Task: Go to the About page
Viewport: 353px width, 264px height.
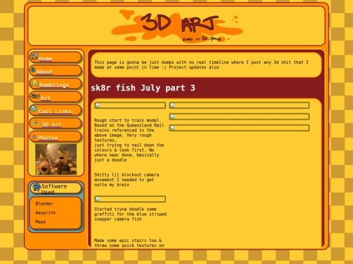Action: click(x=44, y=72)
